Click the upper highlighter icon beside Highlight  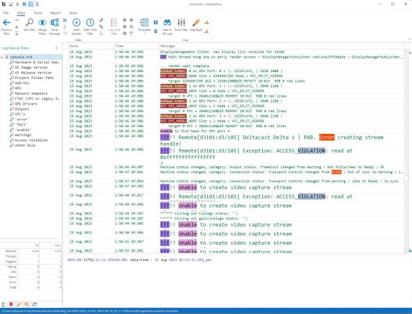coord(207,23)
